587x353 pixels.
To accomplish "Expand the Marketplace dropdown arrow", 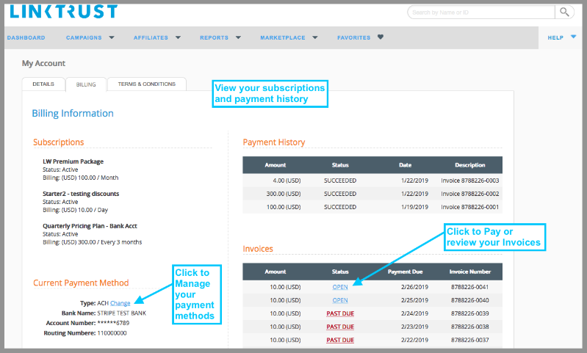I will pos(314,37).
